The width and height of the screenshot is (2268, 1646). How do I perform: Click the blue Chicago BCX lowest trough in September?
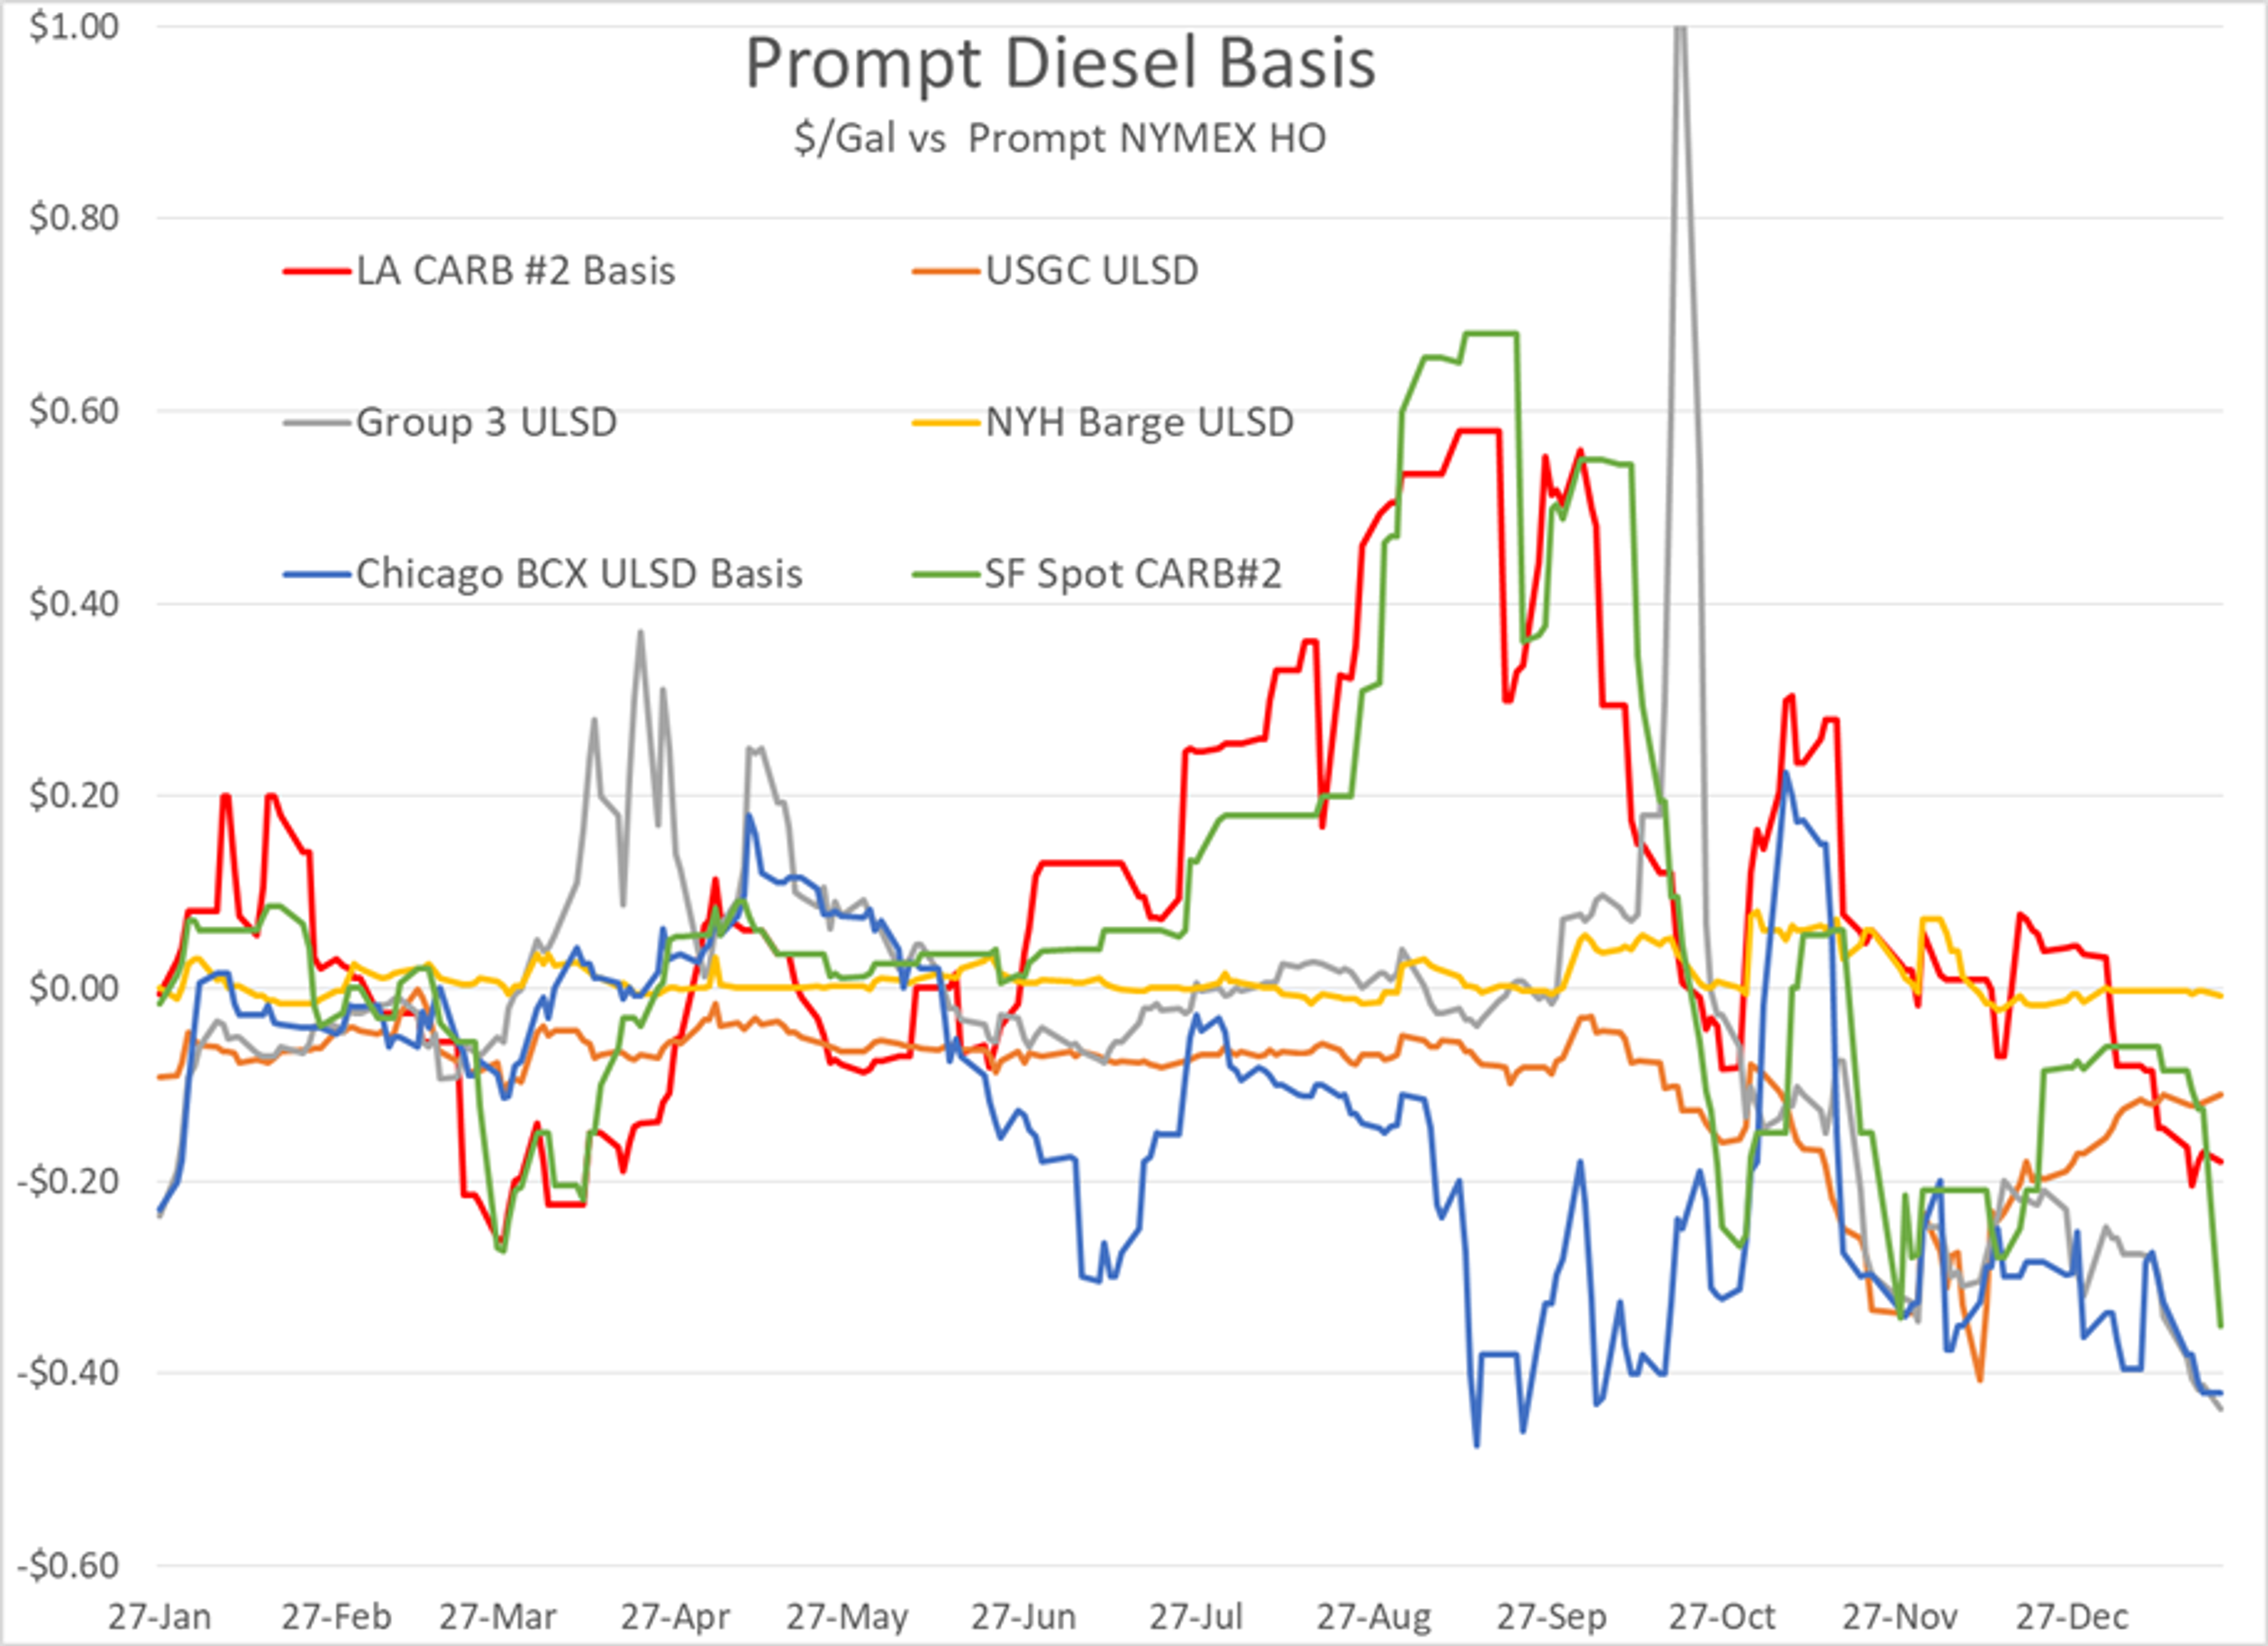point(1477,1444)
